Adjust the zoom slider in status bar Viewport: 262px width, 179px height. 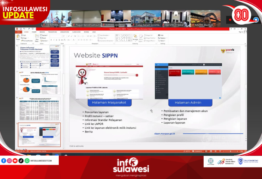click(x=231, y=151)
